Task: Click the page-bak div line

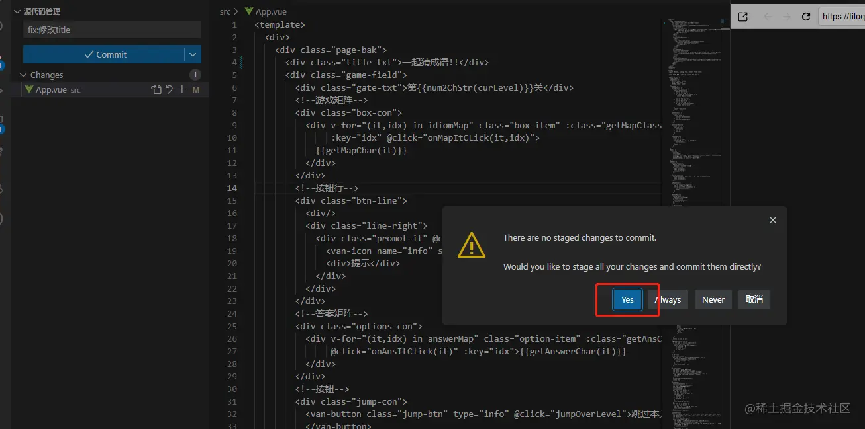Action: pos(331,50)
